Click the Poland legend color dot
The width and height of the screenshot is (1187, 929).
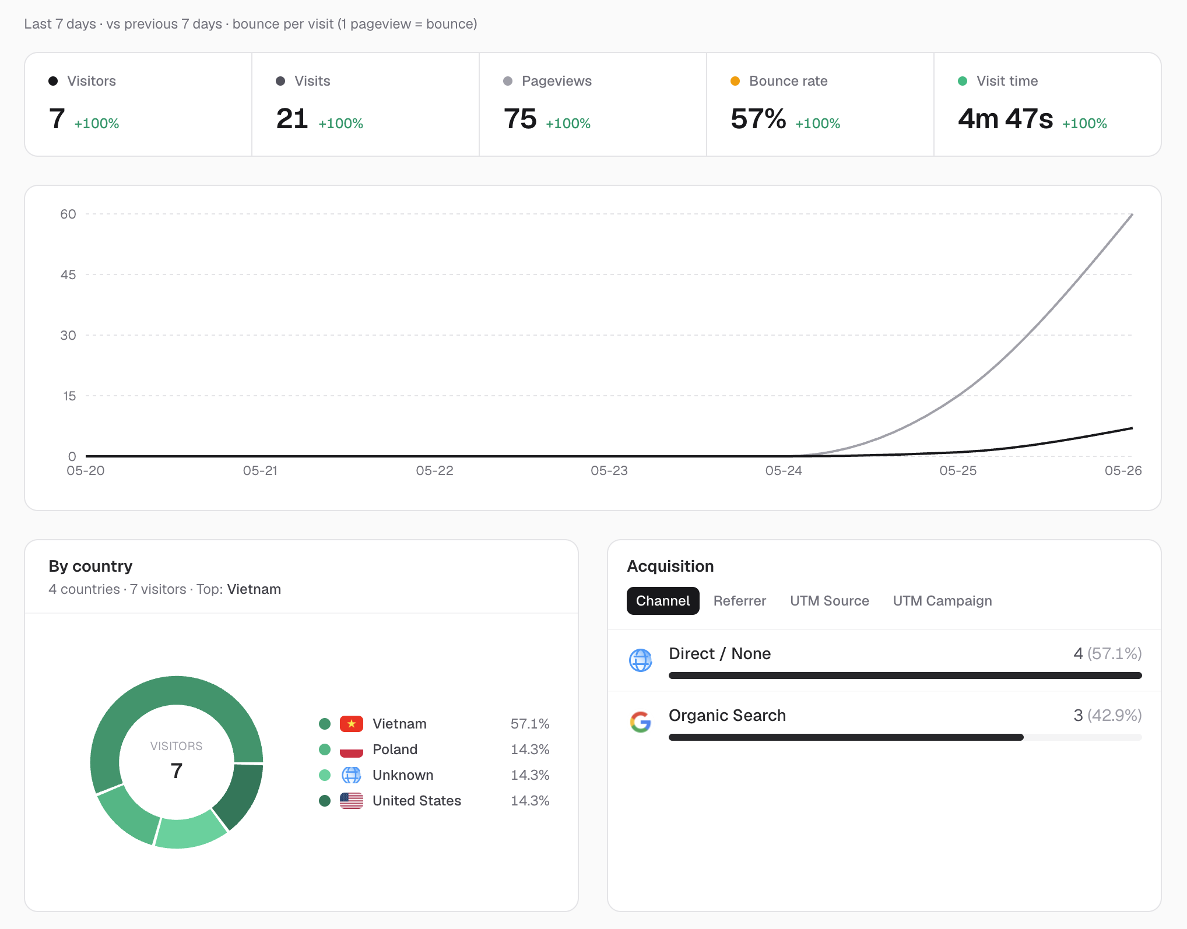325,749
